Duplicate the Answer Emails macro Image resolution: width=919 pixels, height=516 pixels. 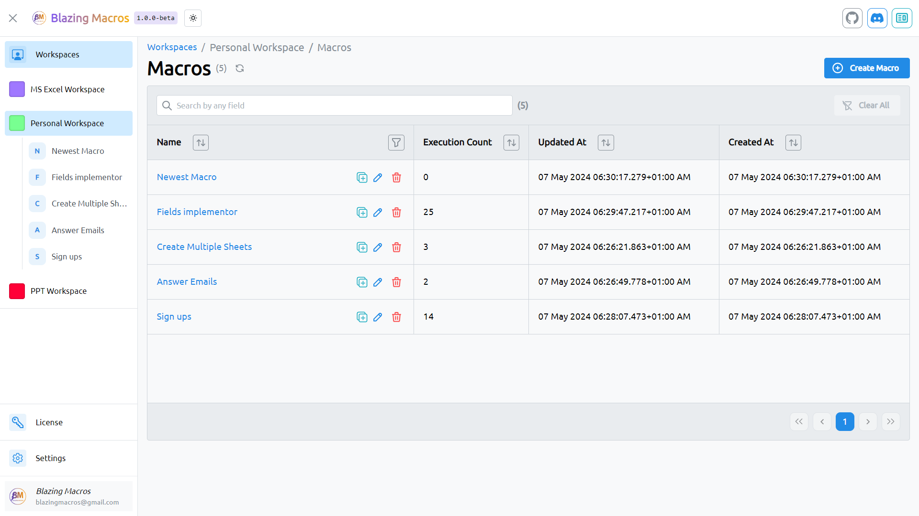(362, 282)
